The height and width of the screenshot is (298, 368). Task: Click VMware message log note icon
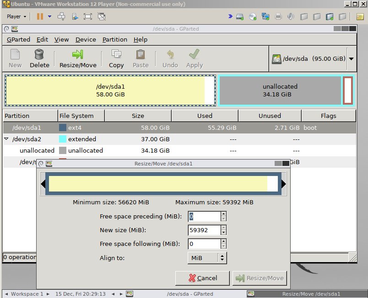pyautogui.click(x=360, y=16)
